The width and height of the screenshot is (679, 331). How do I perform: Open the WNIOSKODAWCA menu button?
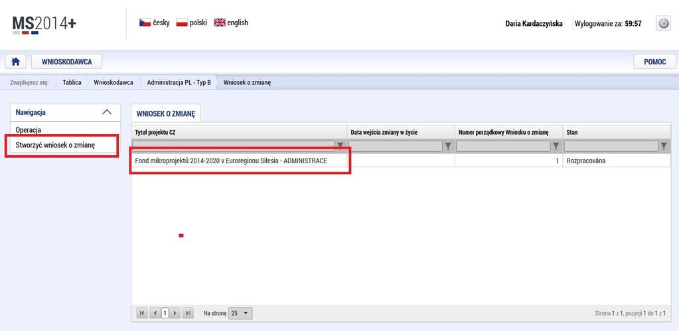click(66, 62)
